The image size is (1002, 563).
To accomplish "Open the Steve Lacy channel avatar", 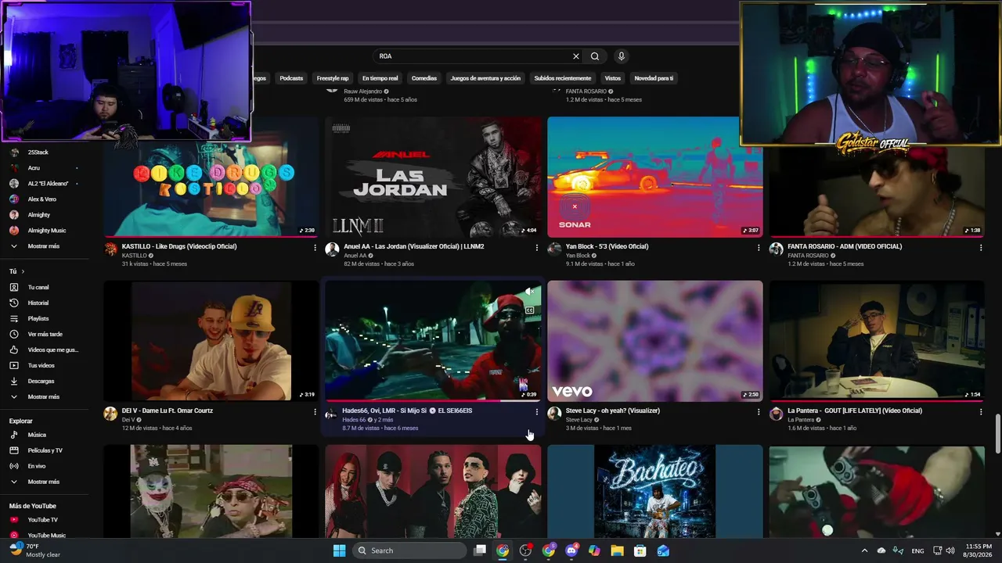I will [x=554, y=414].
